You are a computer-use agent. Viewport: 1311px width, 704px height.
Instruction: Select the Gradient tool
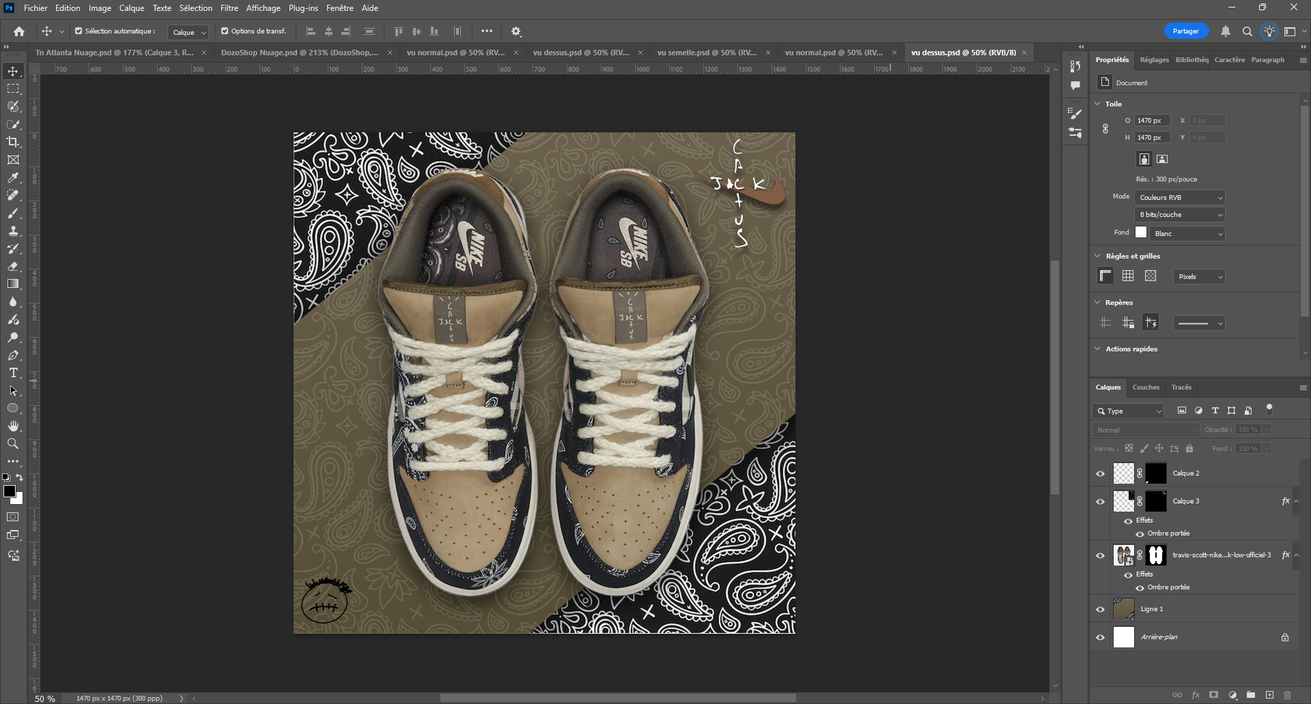point(13,284)
